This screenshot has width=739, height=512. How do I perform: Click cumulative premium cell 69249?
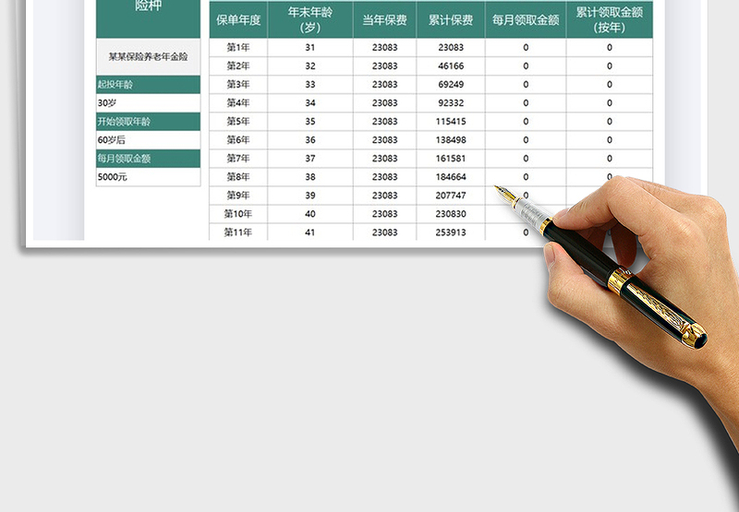click(x=451, y=84)
